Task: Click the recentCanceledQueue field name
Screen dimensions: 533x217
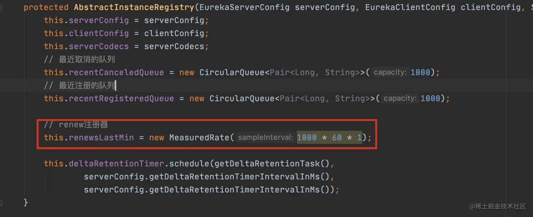Action: tap(116, 72)
